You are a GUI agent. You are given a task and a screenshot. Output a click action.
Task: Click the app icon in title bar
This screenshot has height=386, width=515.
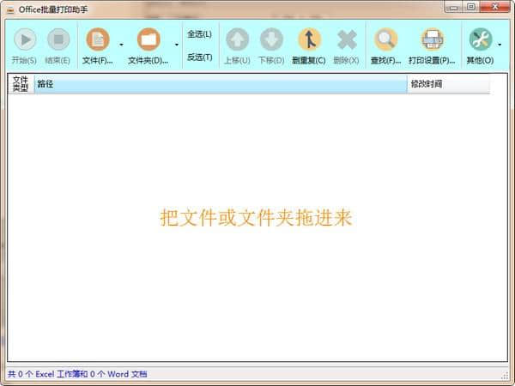pos(10,9)
